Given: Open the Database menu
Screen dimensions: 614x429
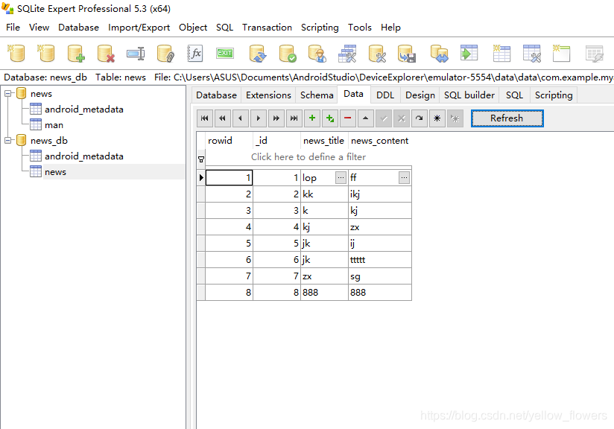Looking at the screenshot, I should tap(78, 28).
